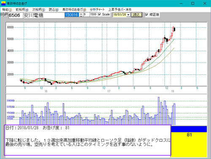This screenshot has height=159, width=211.
Task: Decrease the 150816 value with the down arrow
Action: point(81,16)
